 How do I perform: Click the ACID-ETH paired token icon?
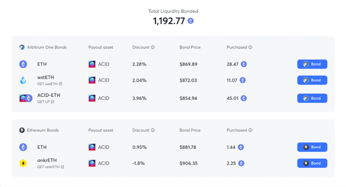pos(26,98)
